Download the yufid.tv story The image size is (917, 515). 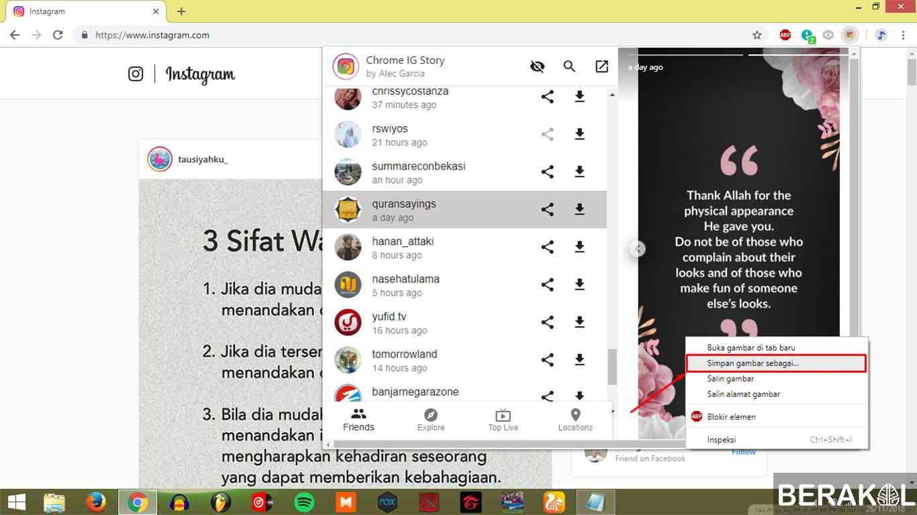pos(579,323)
